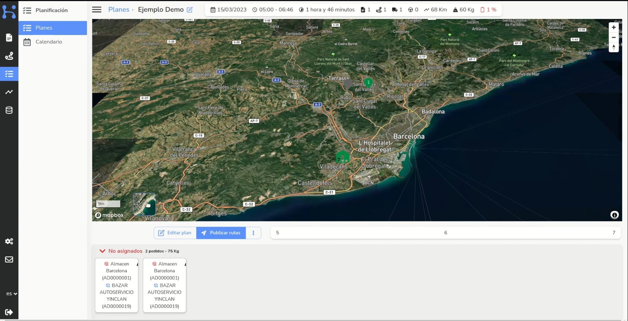Toggle the hamburger menu button
This screenshot has height=321, width=628.
[97, 10]
